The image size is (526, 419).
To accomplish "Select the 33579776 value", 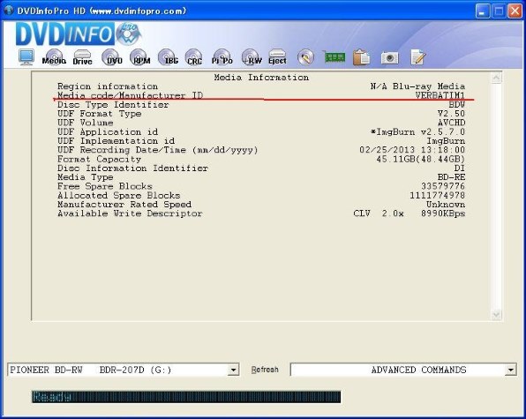I will pyautogui.click(x=443, y=186).
